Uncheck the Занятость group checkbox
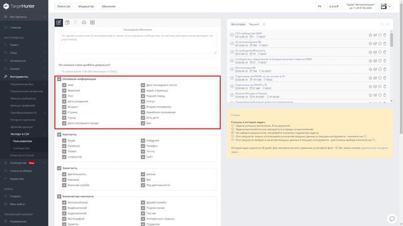403x226 pixels. 59,168
